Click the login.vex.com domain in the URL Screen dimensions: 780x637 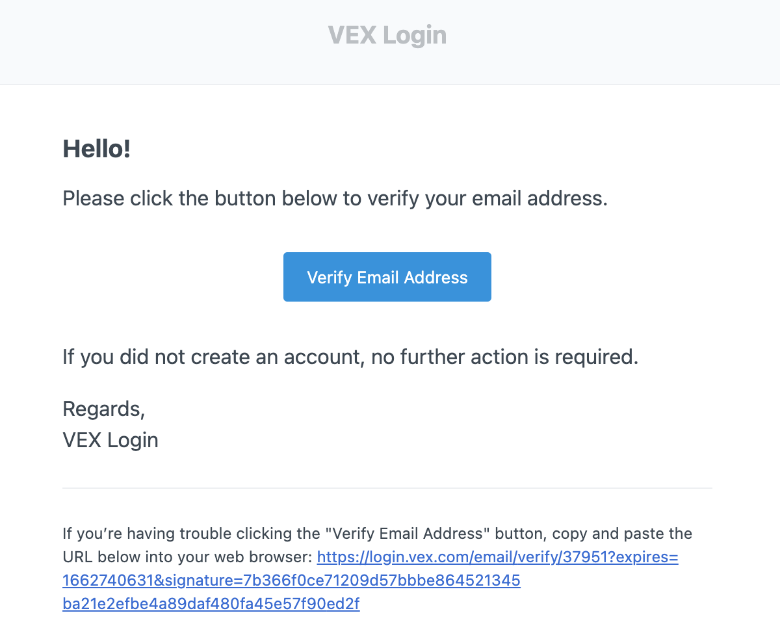coord(406,556)
